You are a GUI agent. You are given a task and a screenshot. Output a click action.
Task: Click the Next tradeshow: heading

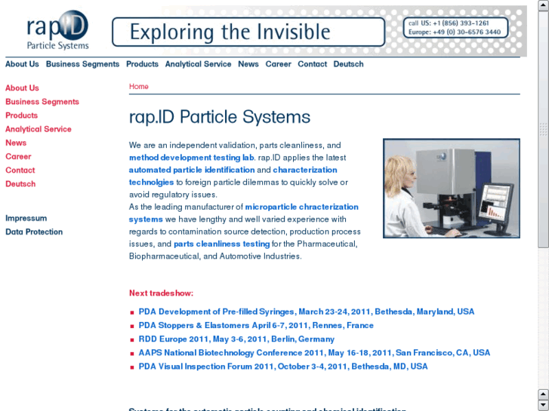coord(161,293)
